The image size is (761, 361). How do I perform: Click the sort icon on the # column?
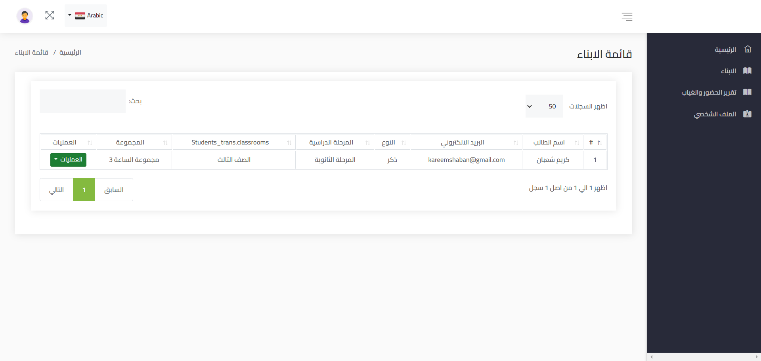click(600, 142)
